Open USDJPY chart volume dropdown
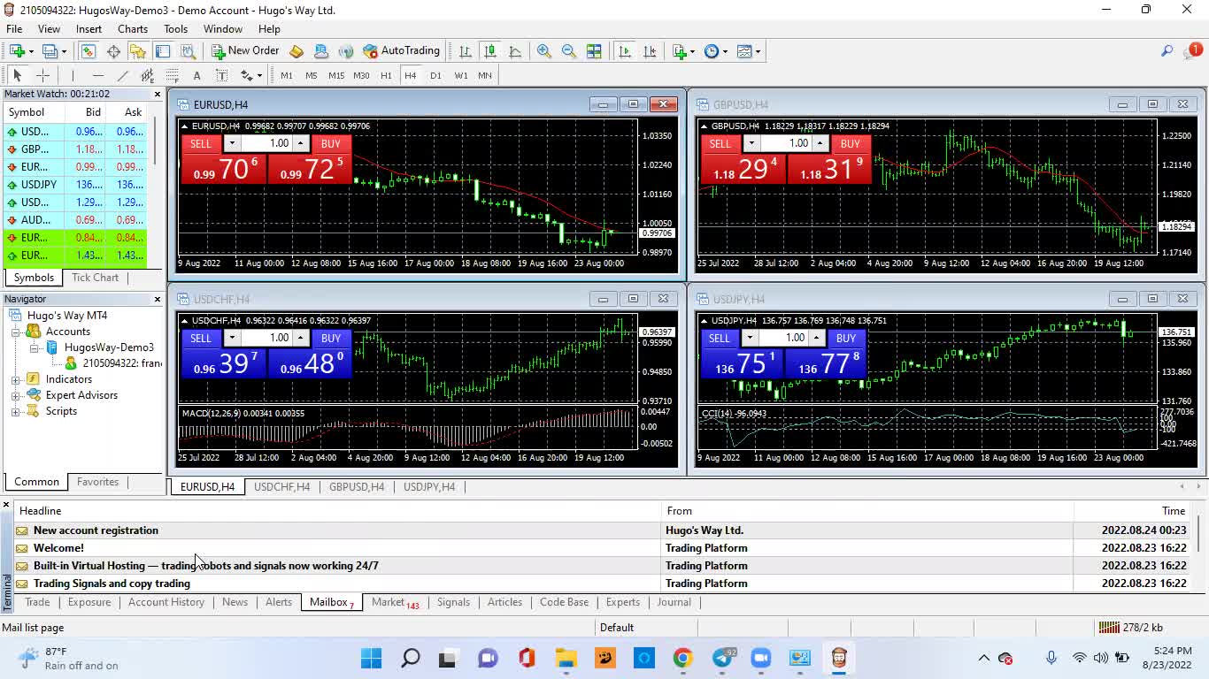Screen dimensions: 1209x679 pos(750,338)
